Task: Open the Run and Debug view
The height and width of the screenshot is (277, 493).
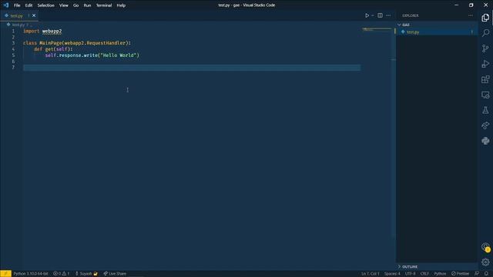Action: point(485,64)
